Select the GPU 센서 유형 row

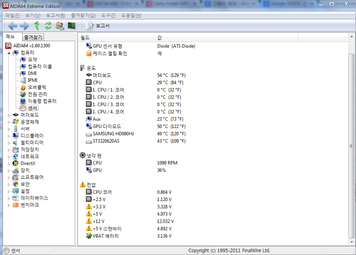point(213,46)
